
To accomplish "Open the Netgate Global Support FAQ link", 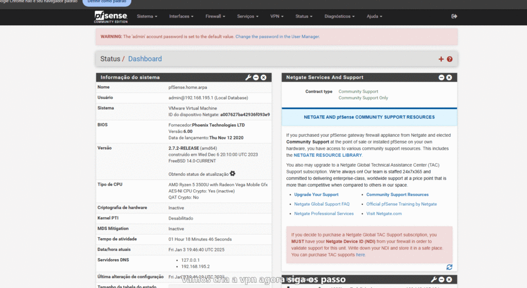I will [x=322, y=204].
